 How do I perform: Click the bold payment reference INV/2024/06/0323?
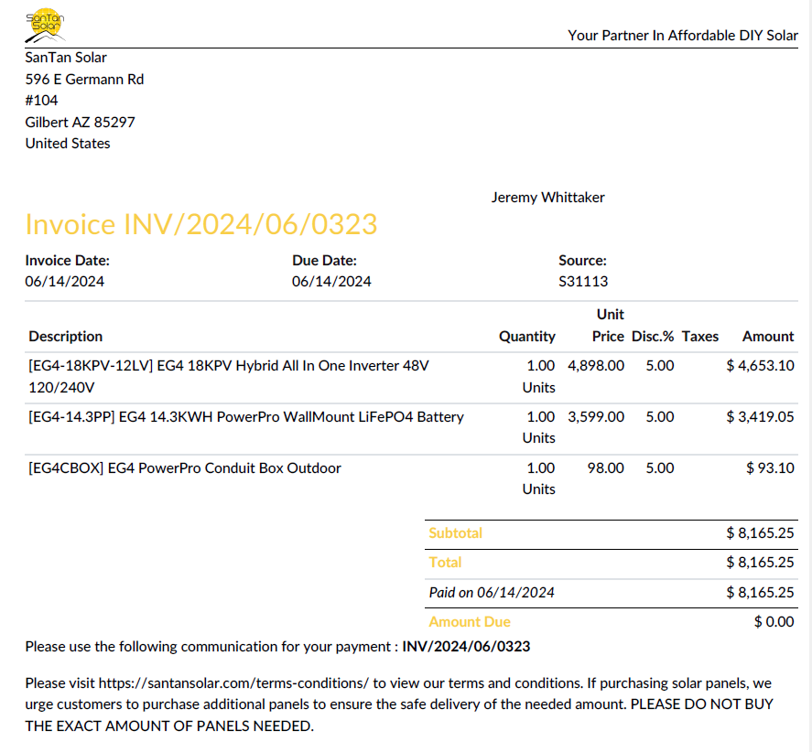coord(466,647)
